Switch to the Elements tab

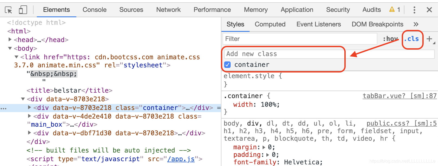coord(56,10)
